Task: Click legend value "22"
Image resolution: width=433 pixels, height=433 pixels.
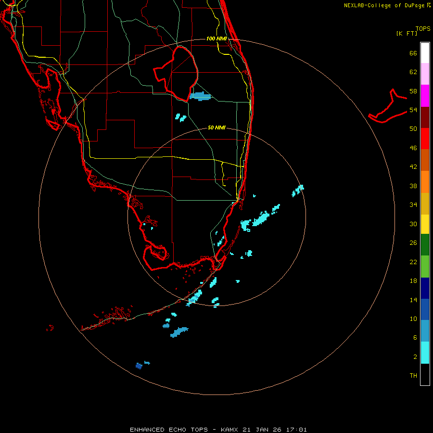Action: coord(413,262)
